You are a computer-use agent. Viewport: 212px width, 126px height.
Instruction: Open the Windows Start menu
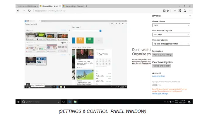coord(18,102)
